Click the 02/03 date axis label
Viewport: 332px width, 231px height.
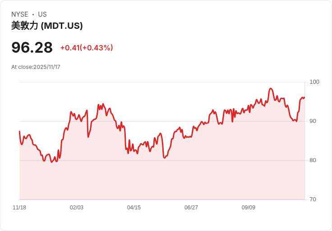[x=77, y=208]
